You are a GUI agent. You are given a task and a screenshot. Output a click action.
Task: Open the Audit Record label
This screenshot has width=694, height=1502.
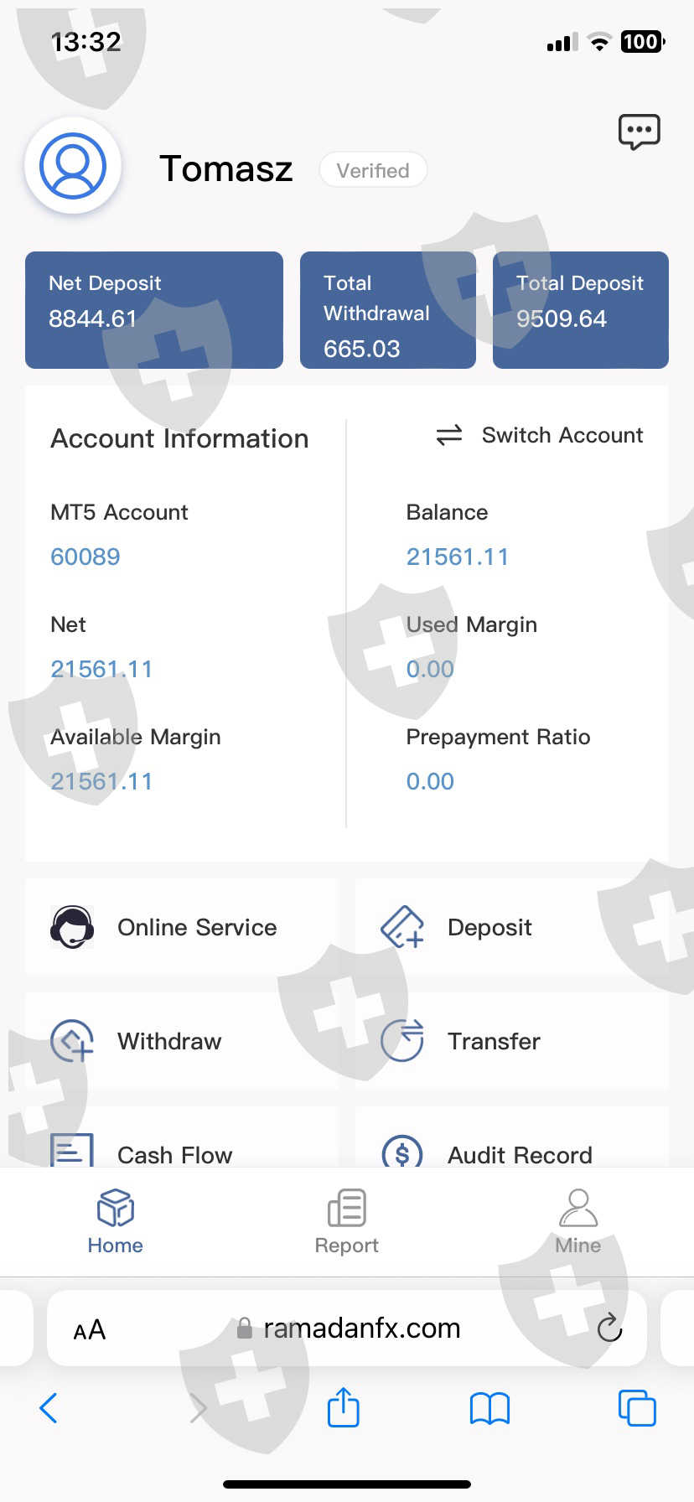pos(520,1155)
